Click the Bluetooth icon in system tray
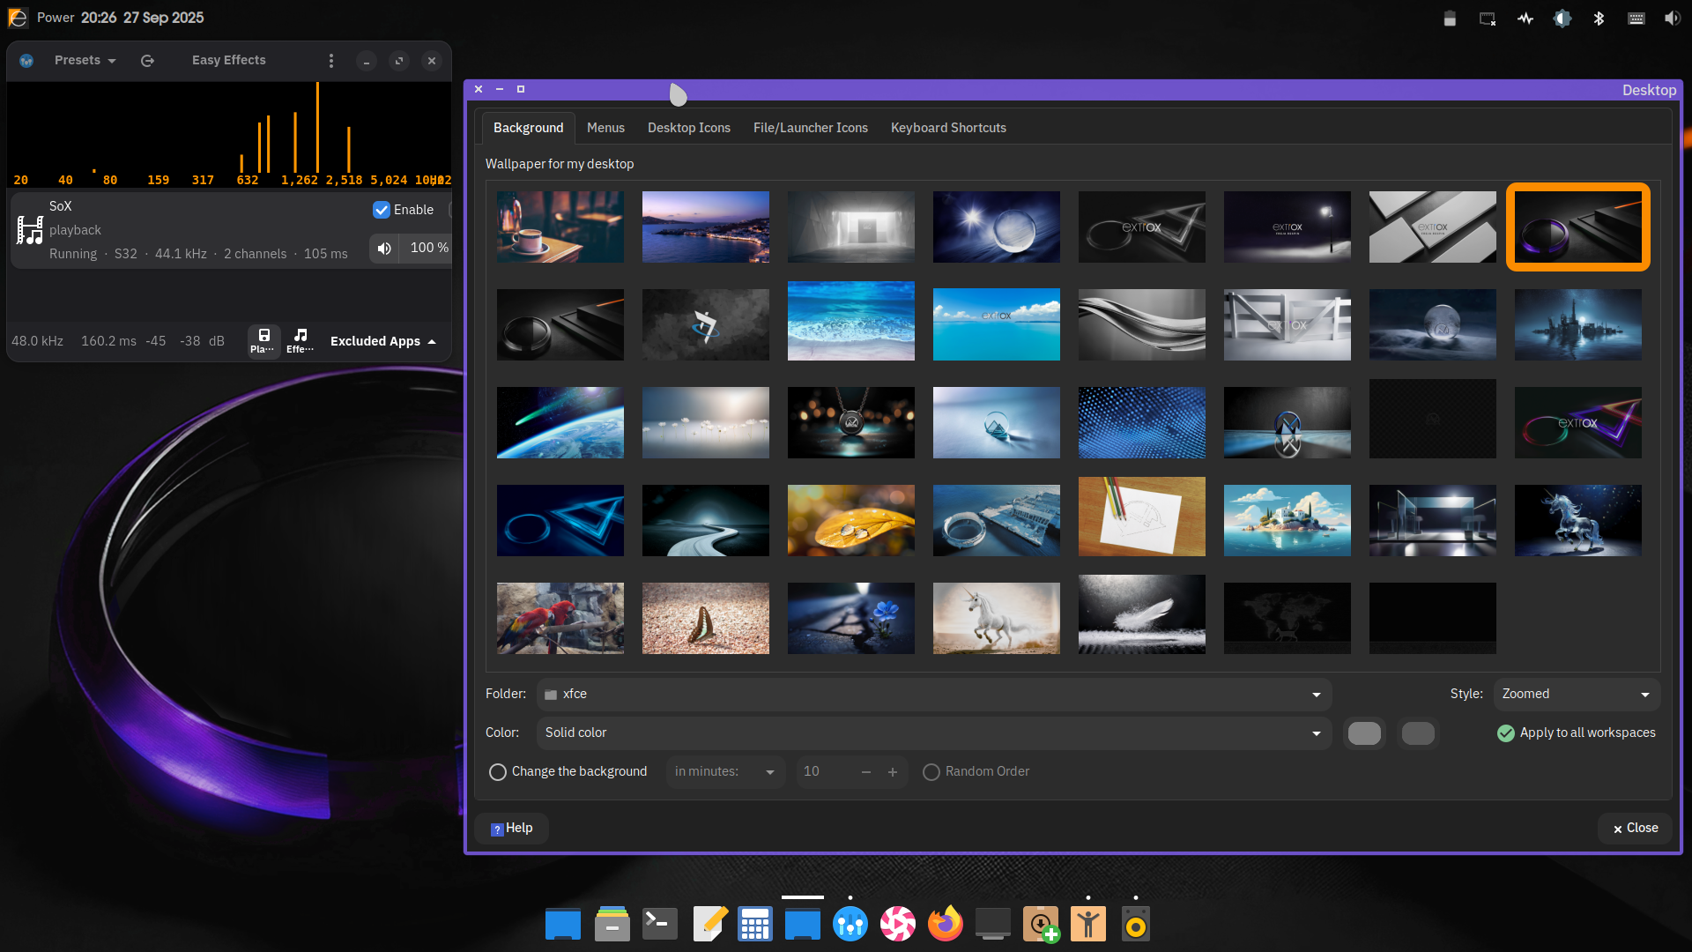The height and width of the screenshot is (952, 1692). 1599,19
